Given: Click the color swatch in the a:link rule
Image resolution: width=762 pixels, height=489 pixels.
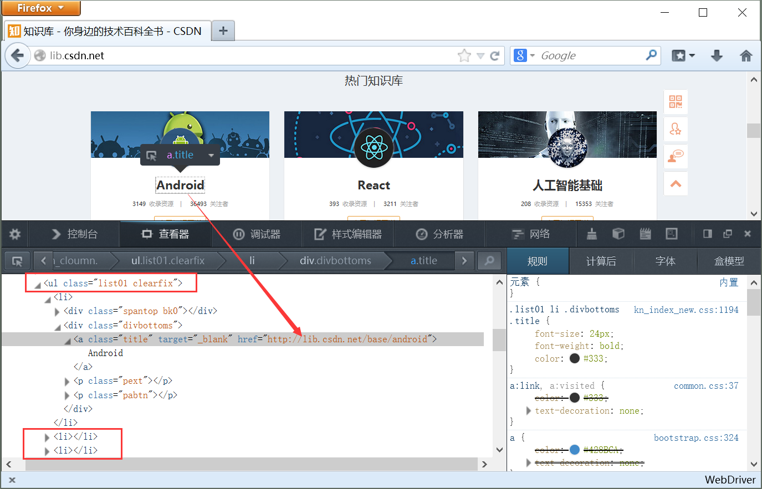Looking at the screenshot, I should tap(575, 398).
